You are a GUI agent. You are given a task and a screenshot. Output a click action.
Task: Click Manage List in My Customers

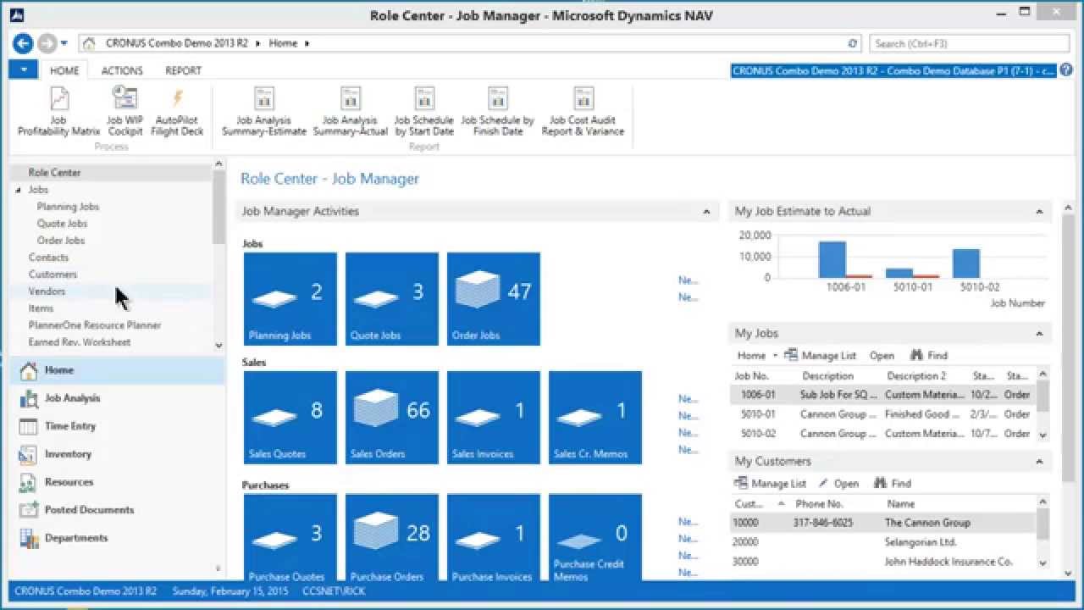(x=771, y=484)
